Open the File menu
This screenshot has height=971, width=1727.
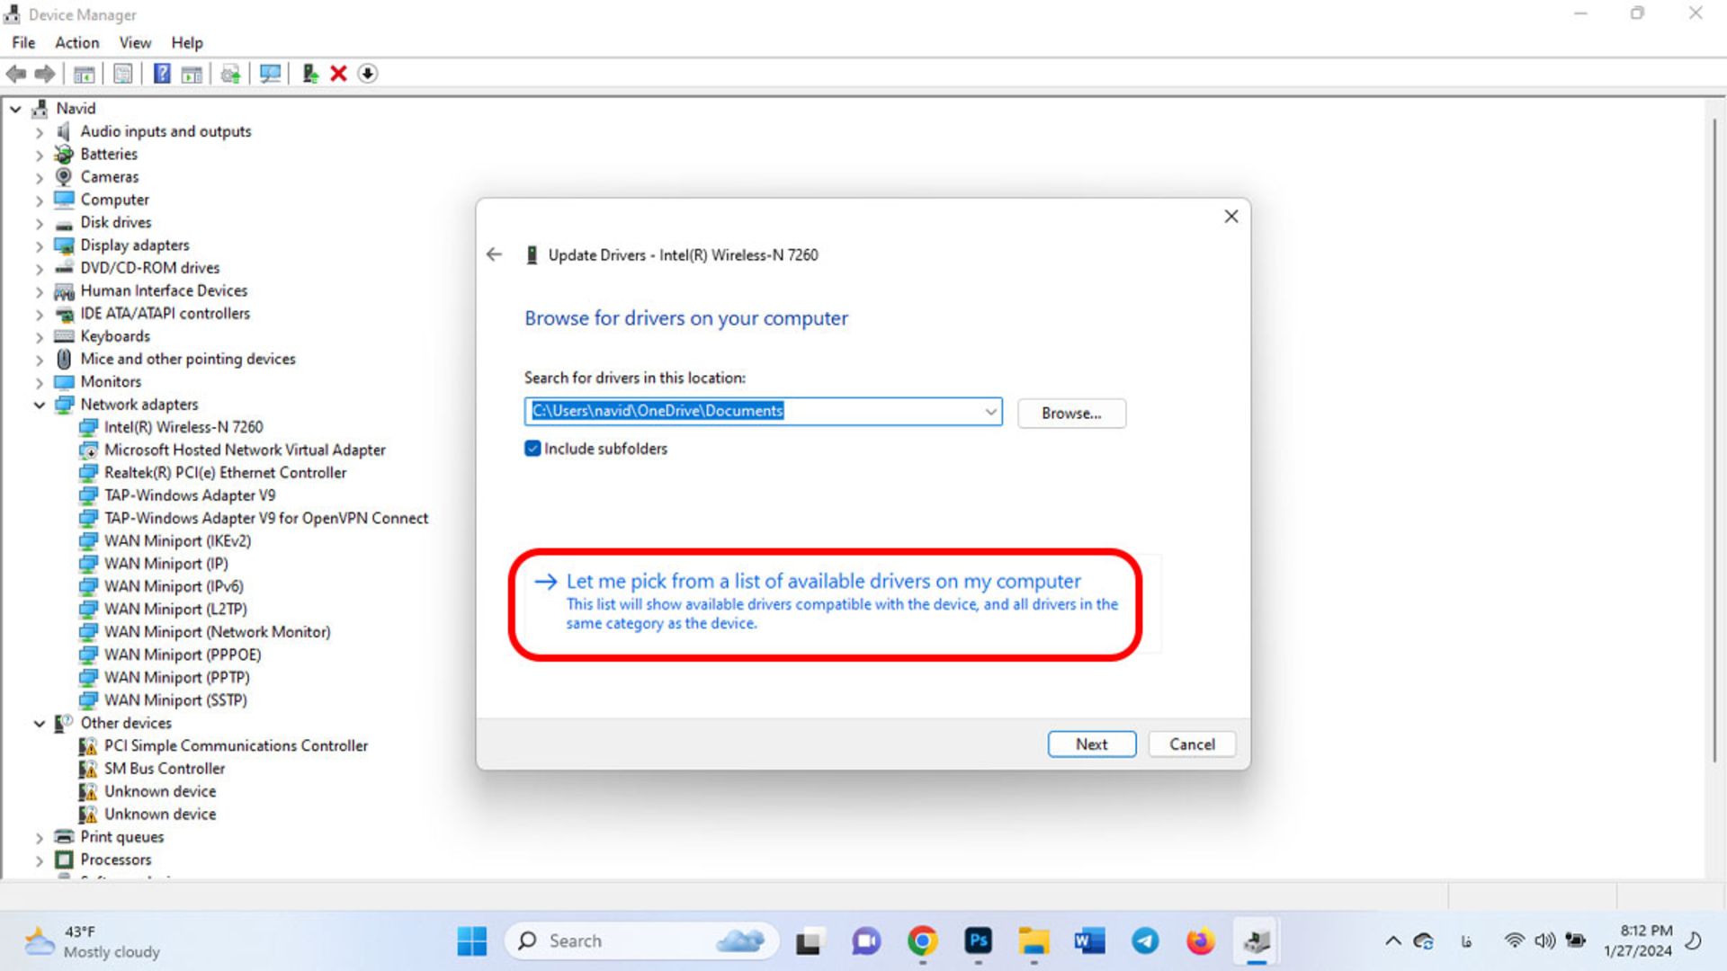click(x=23, y=42)
